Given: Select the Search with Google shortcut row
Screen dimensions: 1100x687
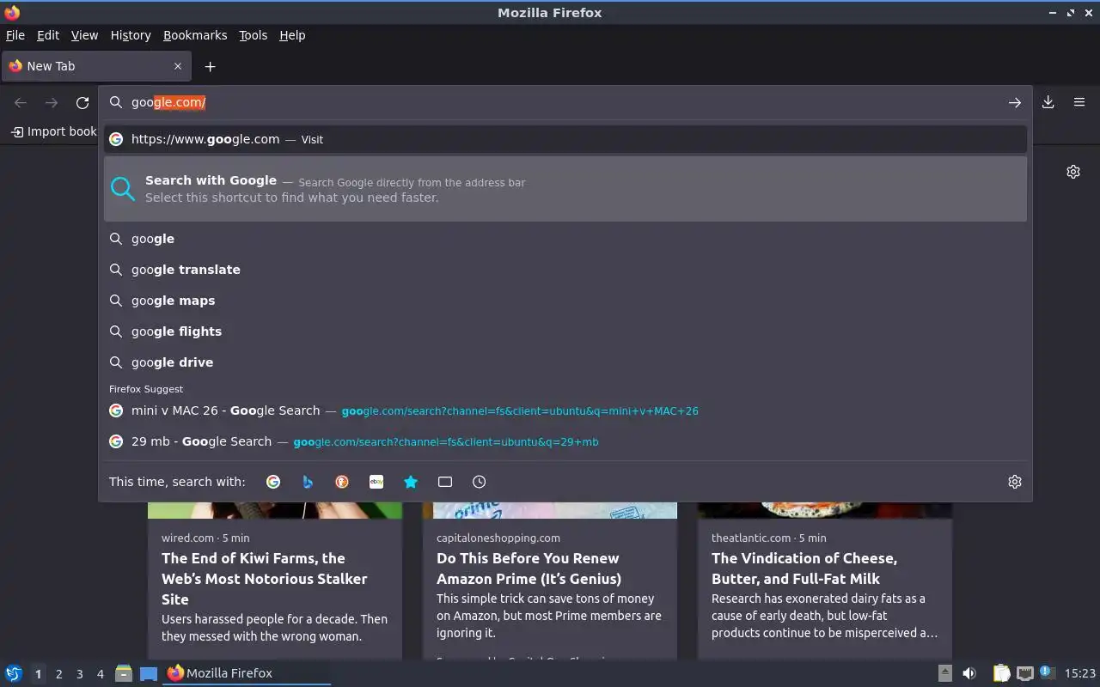Looking at the screenshot, I should 565,189.
